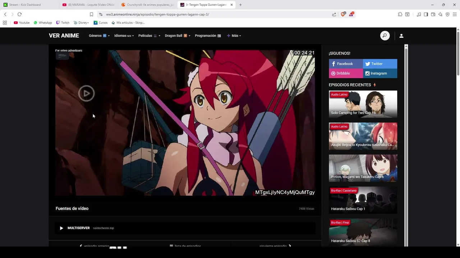Click the Instagram follow button

pos(380,73)
